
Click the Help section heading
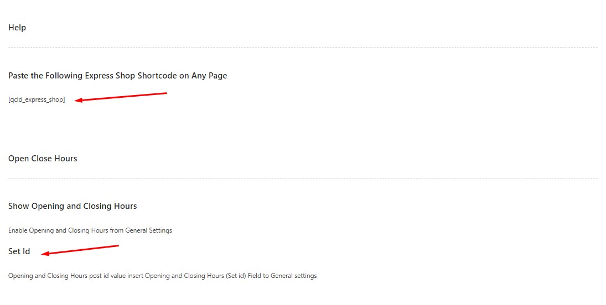click(17, 28)
